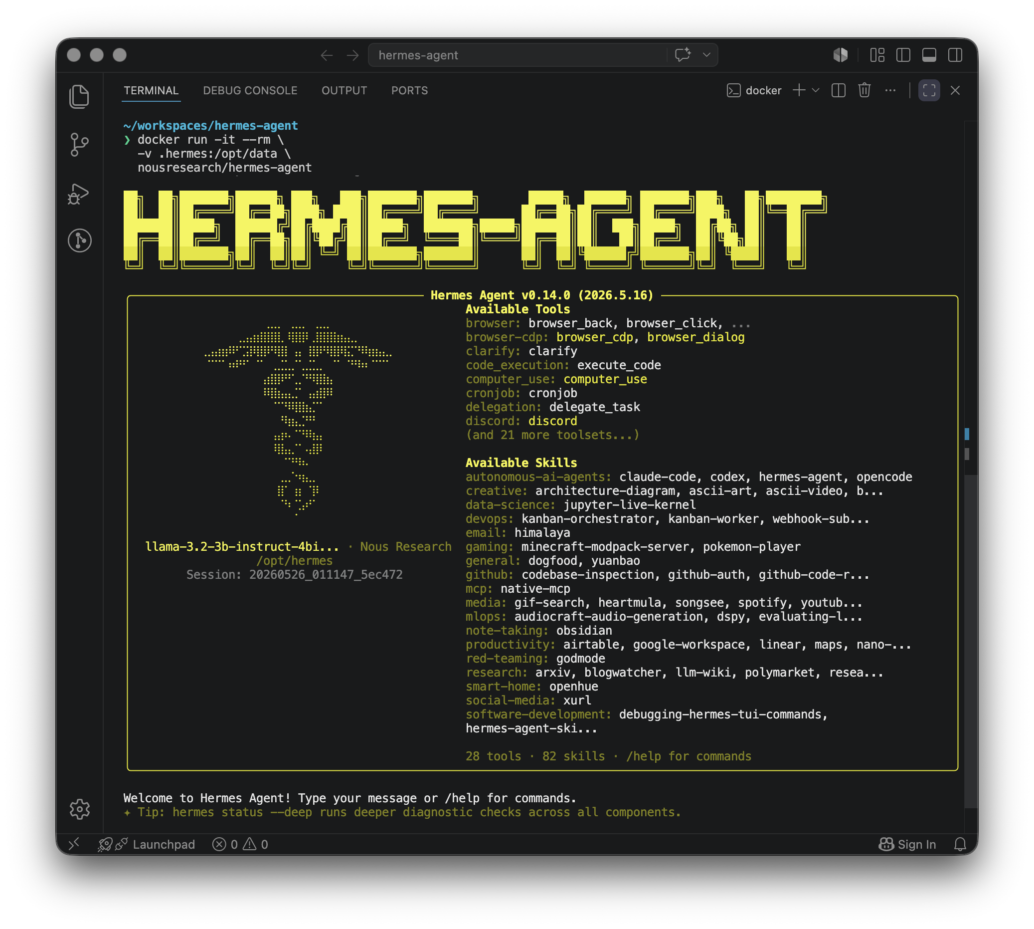Open warnings count in status bar
The width and height of the screenshot is (1034, 929).
256,844
